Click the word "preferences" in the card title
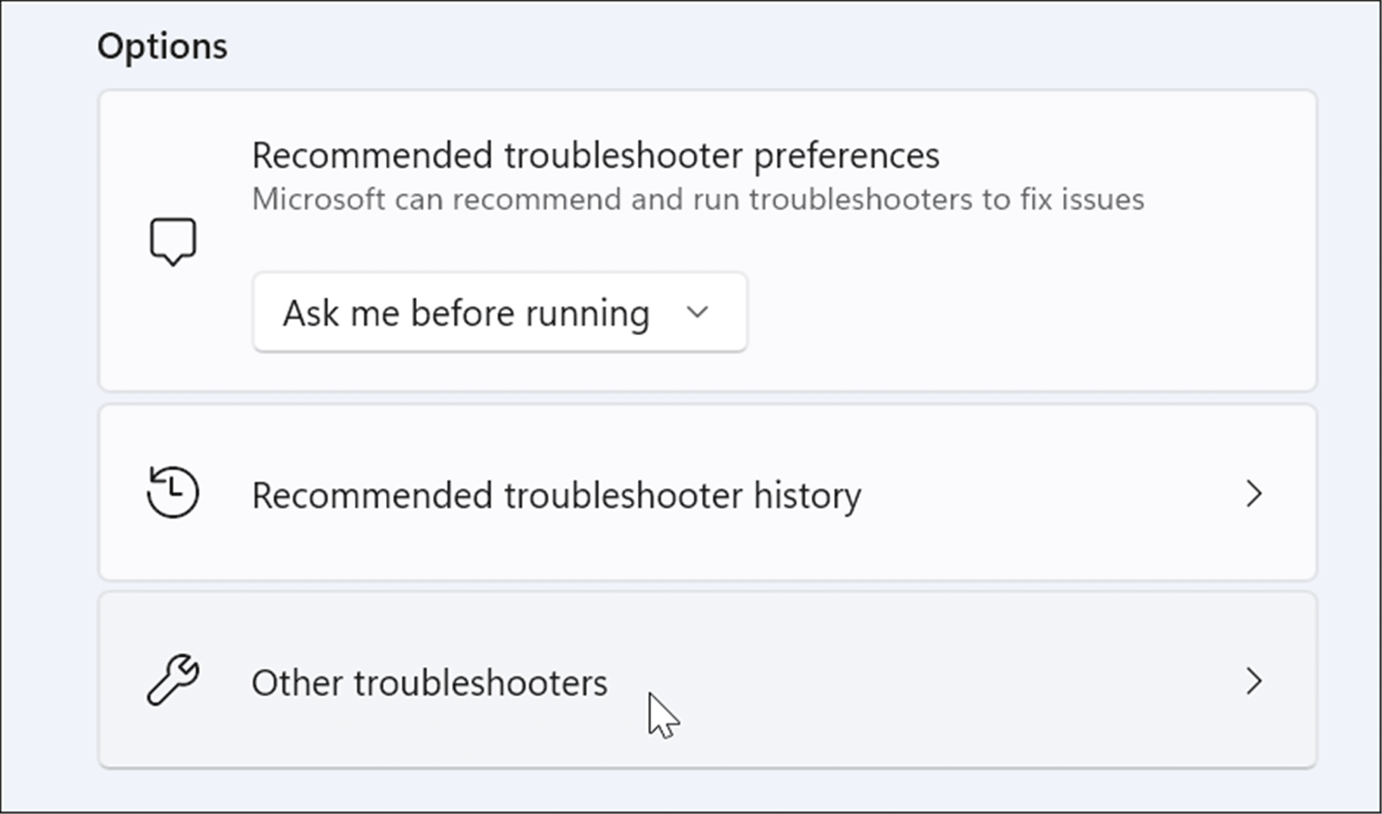1382x814 pixels. pyautogui.click(x=846, y=155)
